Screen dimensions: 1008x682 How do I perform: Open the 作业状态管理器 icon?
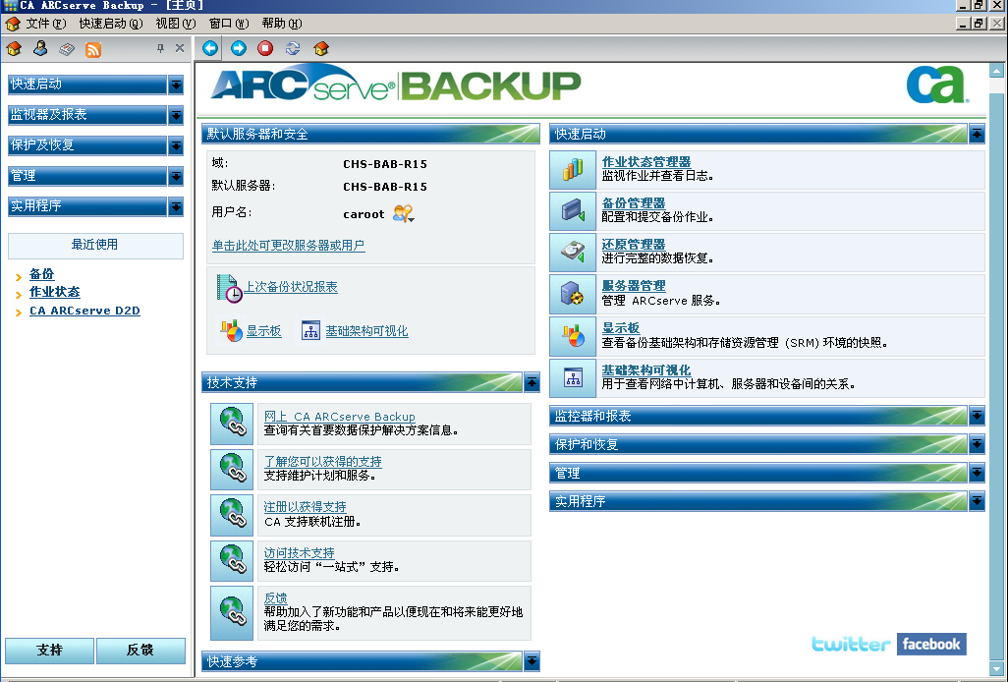573,170
